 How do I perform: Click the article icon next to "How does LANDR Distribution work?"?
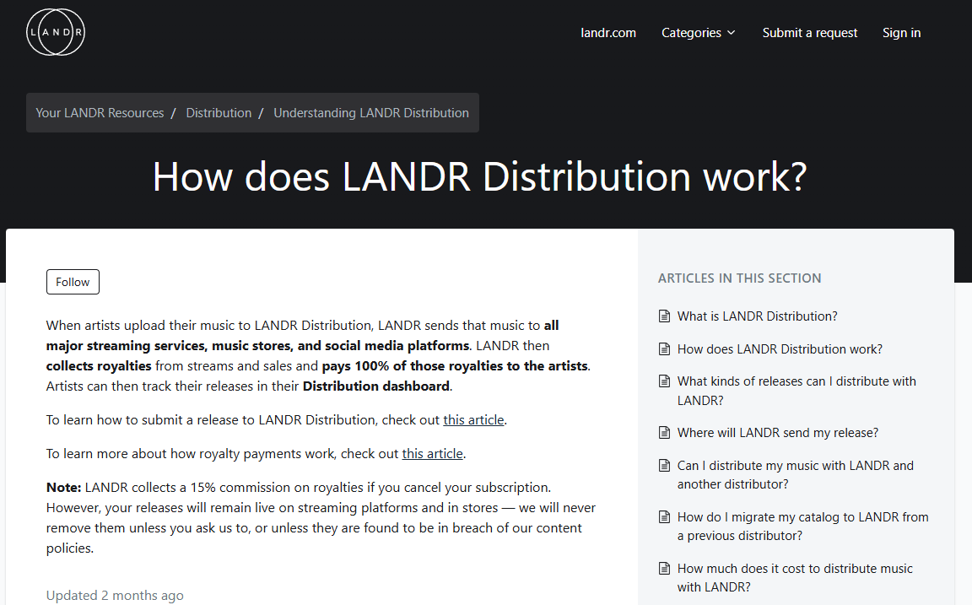click(x=663, y=348)
